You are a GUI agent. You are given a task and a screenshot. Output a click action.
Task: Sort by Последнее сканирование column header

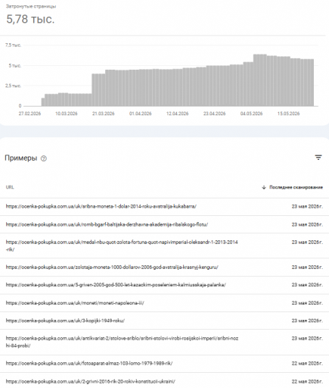296,187
